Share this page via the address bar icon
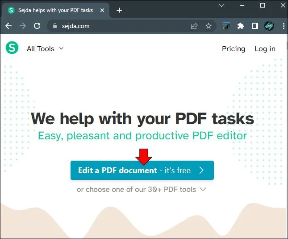 pyautogui.click(x=194, y=26)
